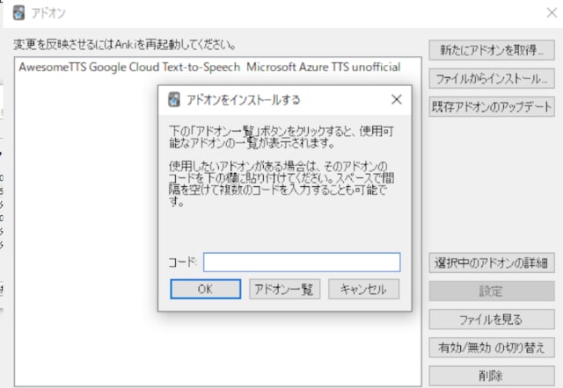Click ファイルを見る button
The height and width of the screenshot is (388, 563).
coord(492,320)
